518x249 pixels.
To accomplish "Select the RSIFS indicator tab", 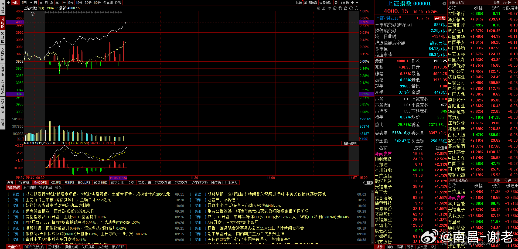I will [69, 183].
